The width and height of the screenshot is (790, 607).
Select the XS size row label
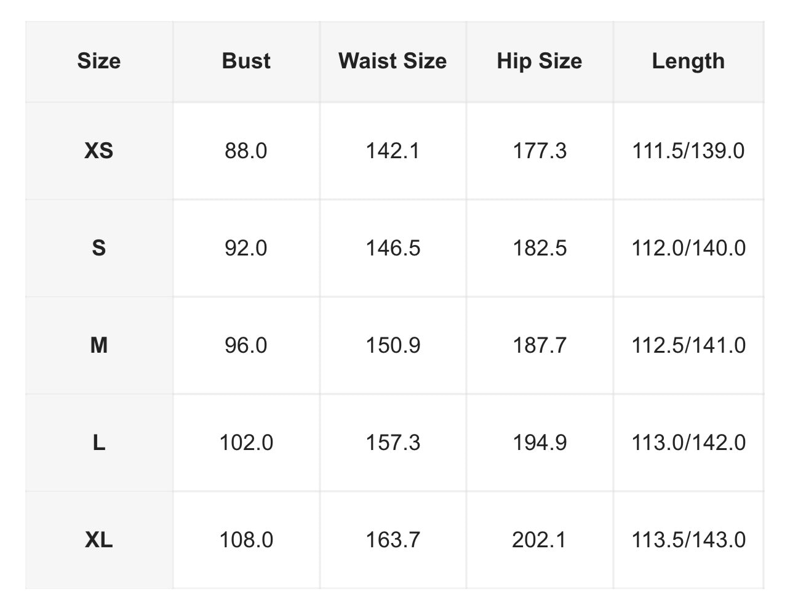click(99, 151)
